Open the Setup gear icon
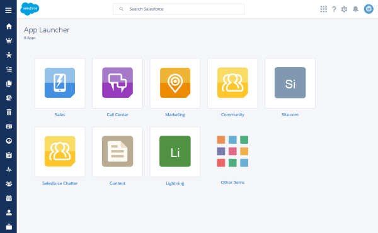 (344, 9)
